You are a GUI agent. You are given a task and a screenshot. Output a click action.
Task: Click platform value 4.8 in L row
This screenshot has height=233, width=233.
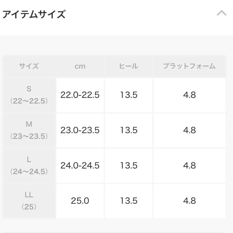tap(189, 165)
